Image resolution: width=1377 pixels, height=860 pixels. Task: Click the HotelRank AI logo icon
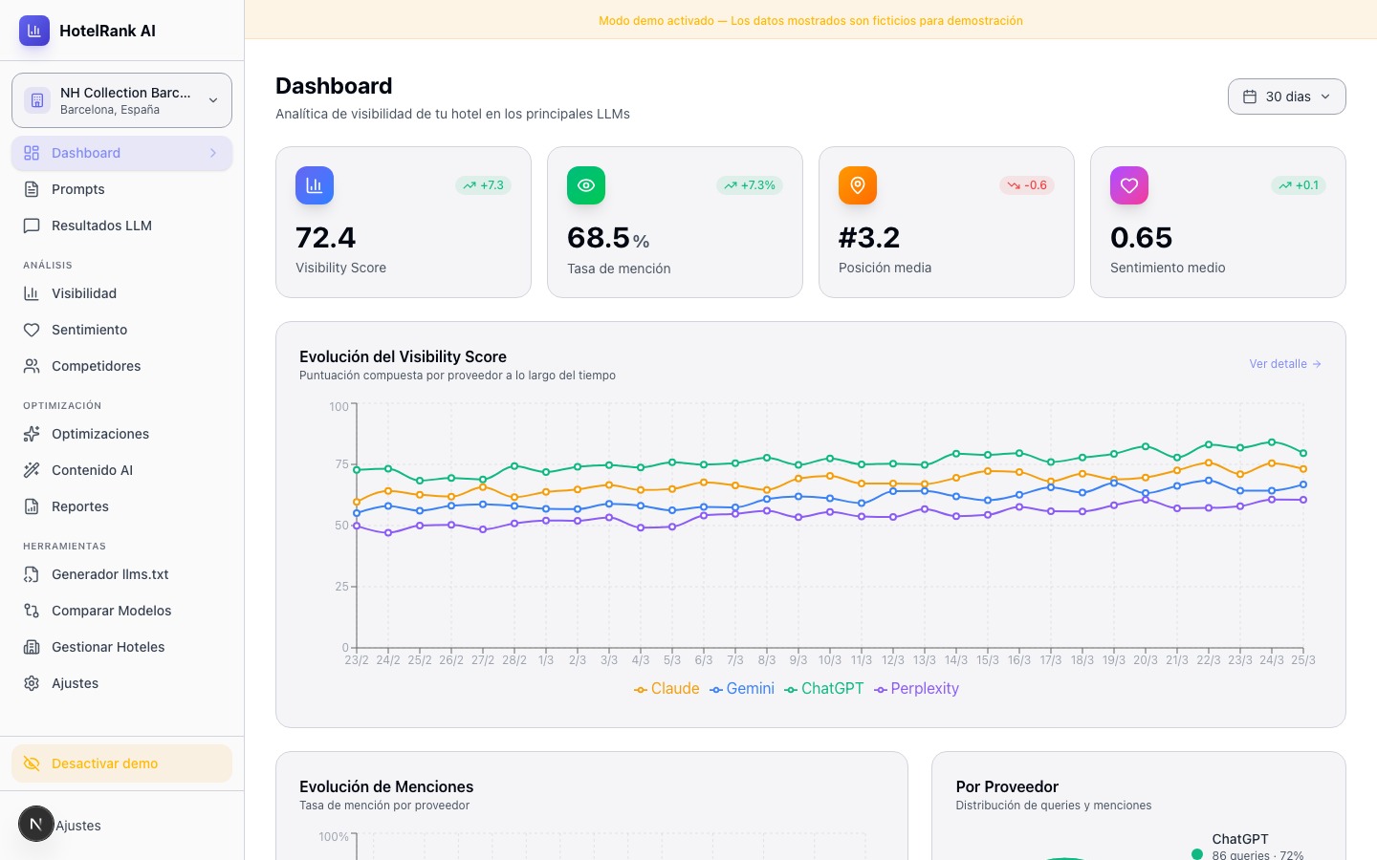tap(34, 31)
